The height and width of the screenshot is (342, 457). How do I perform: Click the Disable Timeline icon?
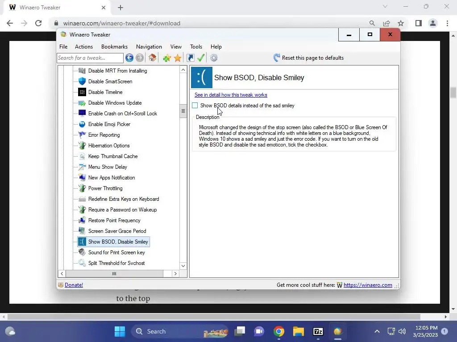point(82,92)
